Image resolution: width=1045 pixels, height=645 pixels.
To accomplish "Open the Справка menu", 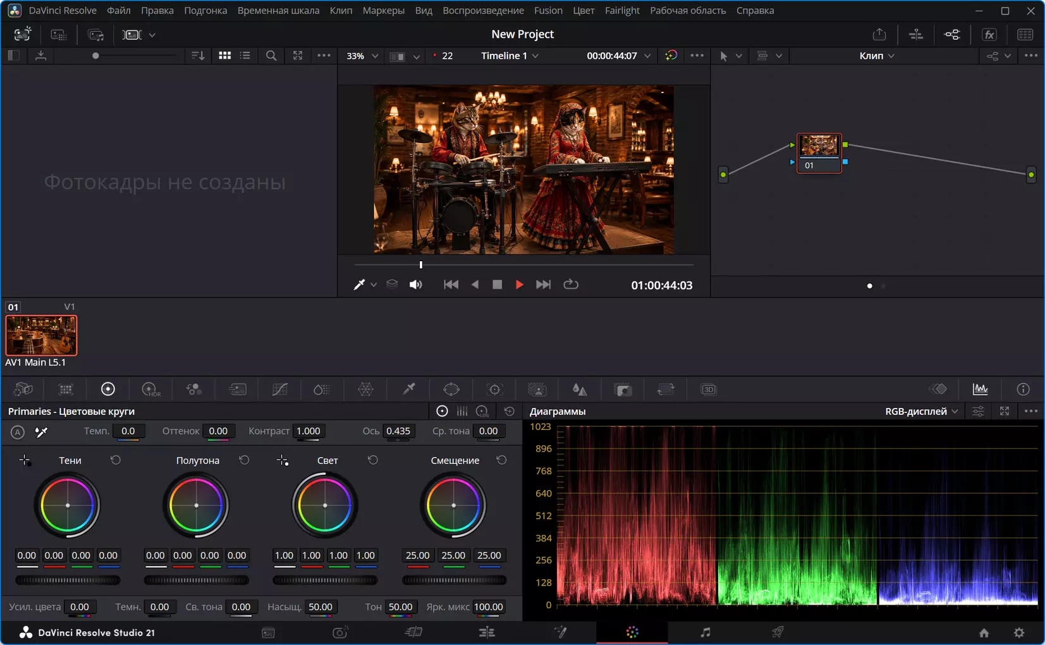I will tap(755, 10).
